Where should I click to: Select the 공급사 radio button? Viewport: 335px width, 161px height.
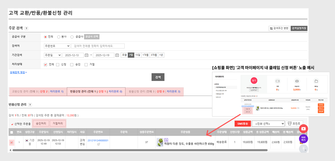72,37
